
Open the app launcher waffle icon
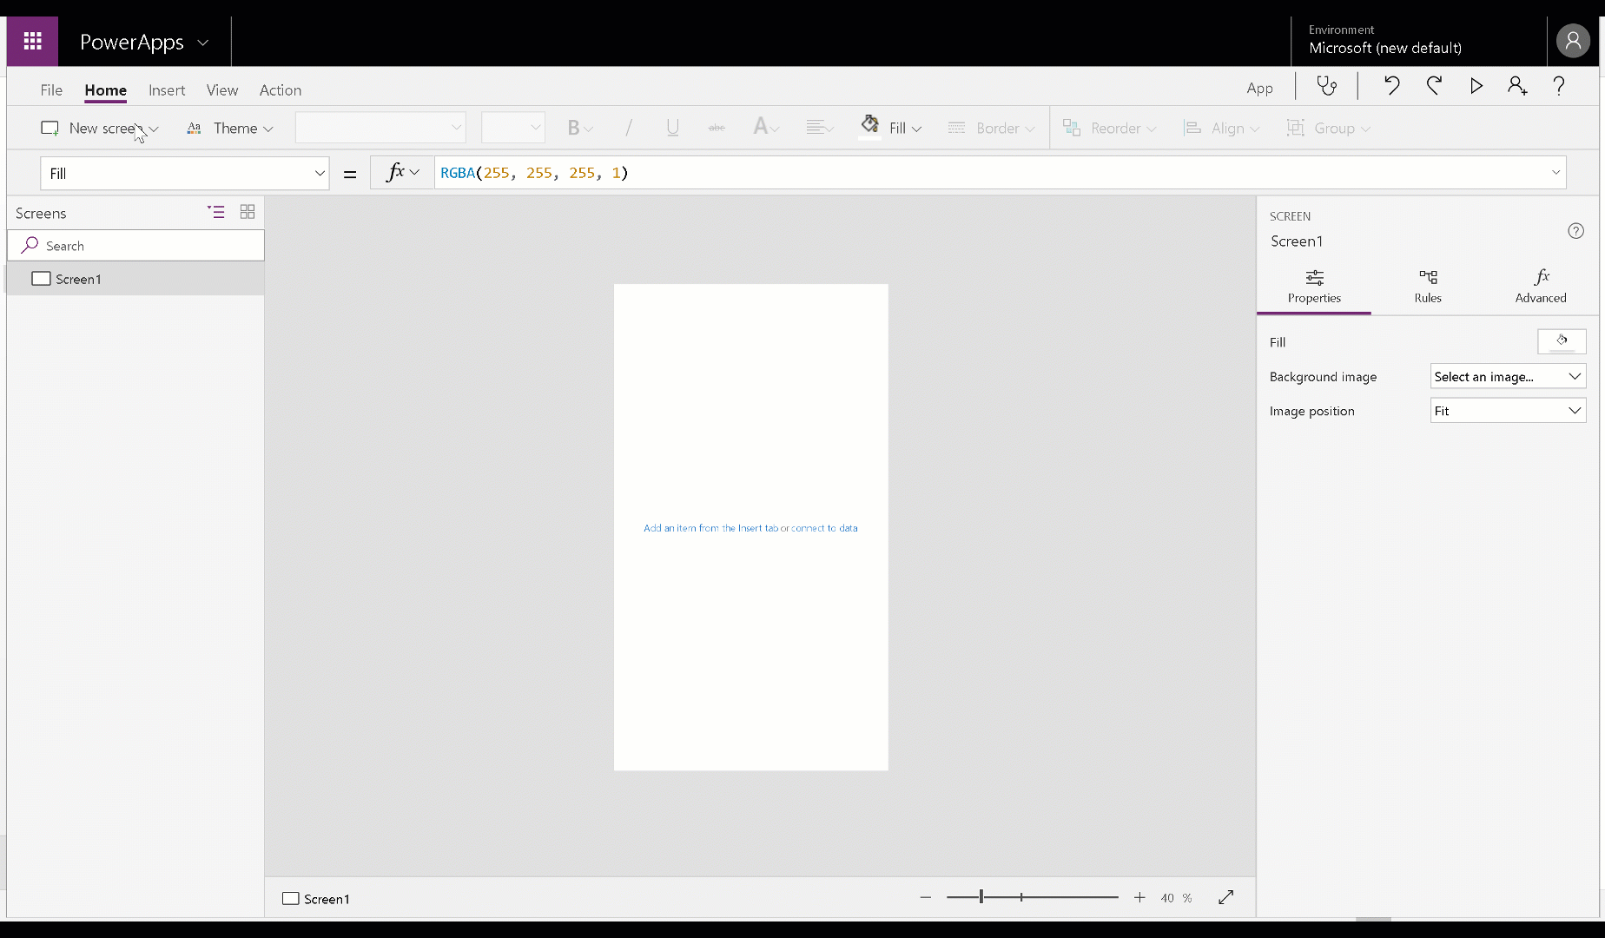point(33,41)
